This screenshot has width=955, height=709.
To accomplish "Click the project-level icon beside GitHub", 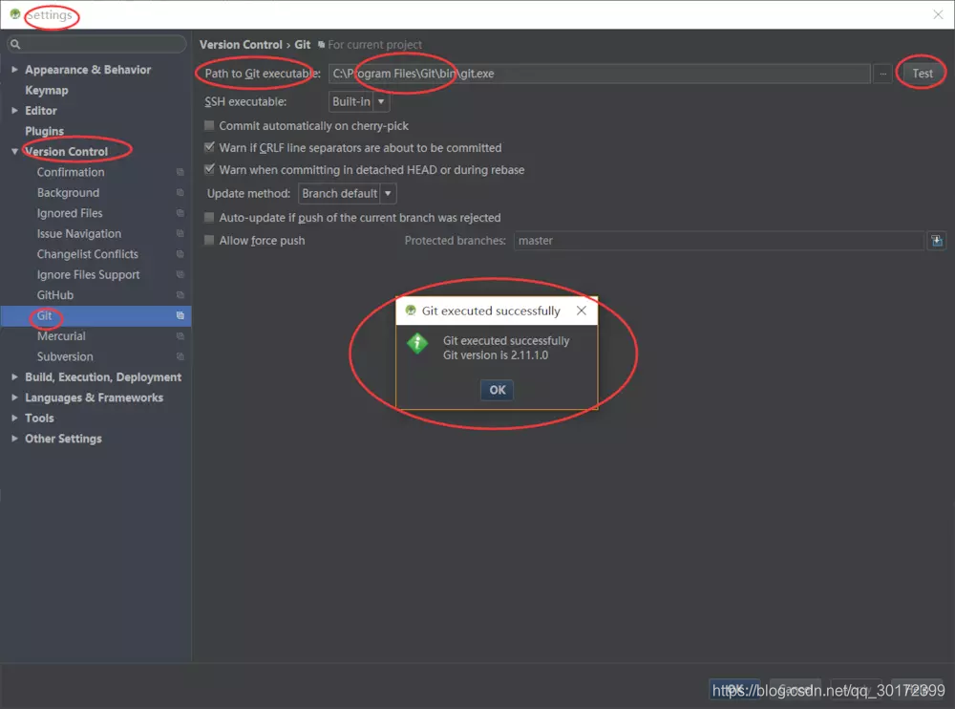I will [x=180, y=295].
